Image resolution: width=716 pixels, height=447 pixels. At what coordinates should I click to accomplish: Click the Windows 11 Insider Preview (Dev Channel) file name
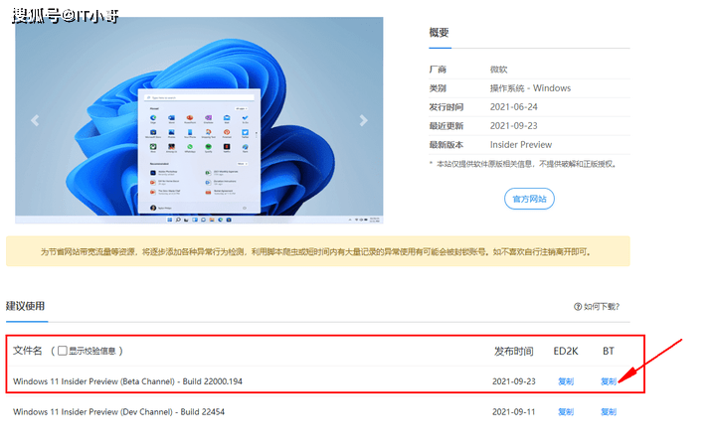pyautogui.click(x=118, y=412)
